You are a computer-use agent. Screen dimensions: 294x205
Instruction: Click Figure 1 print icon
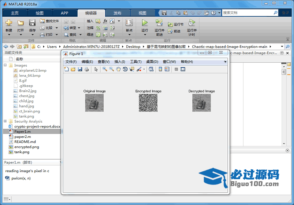87,69
